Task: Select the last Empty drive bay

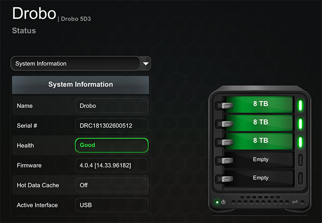Action: 259,178
